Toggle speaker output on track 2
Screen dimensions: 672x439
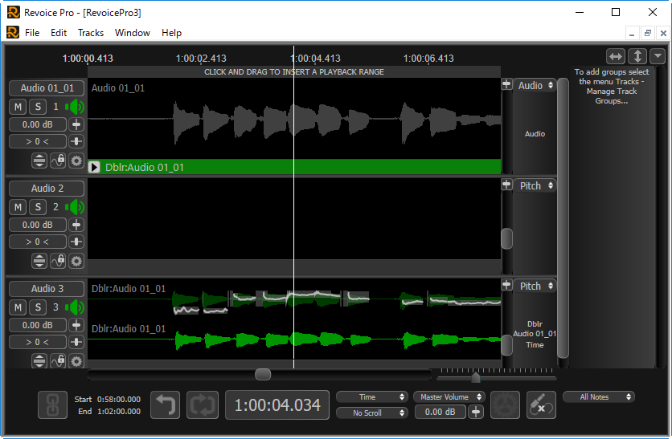(75, 208)
